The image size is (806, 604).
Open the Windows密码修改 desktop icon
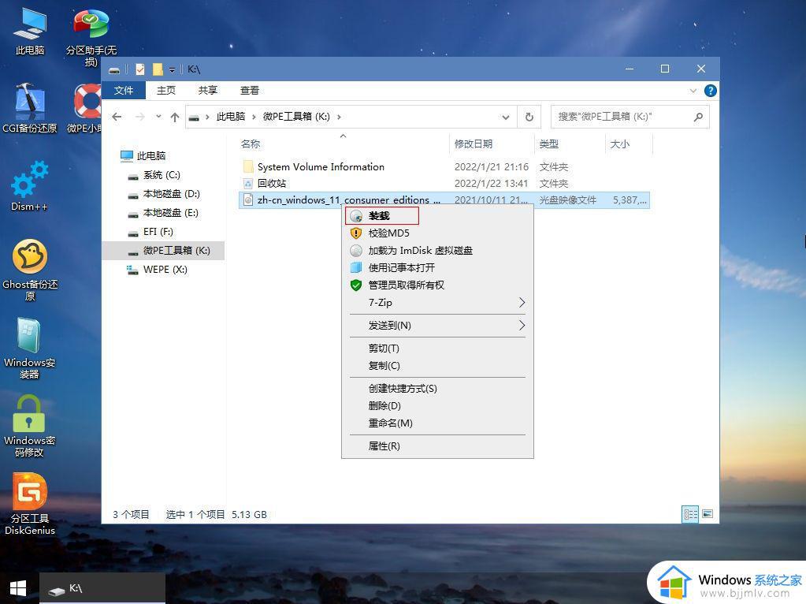coord(30,426)
